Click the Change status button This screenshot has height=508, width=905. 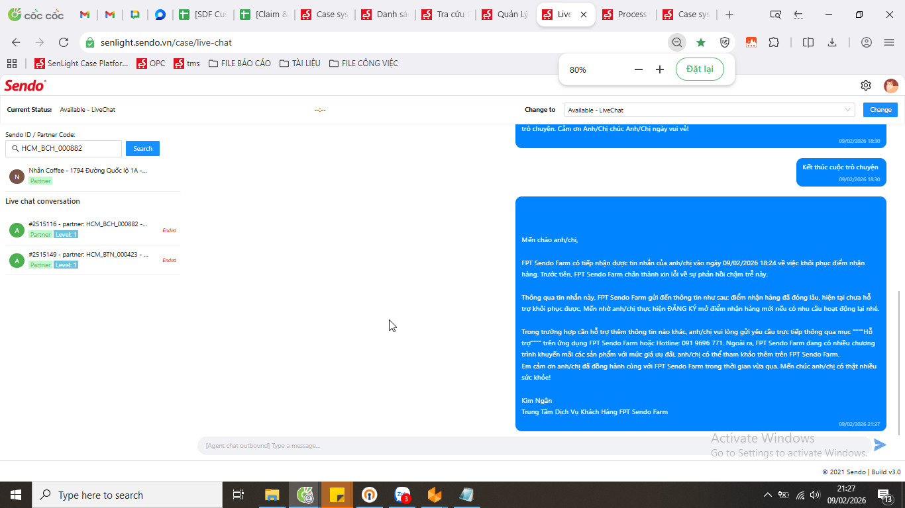point(880,110)
